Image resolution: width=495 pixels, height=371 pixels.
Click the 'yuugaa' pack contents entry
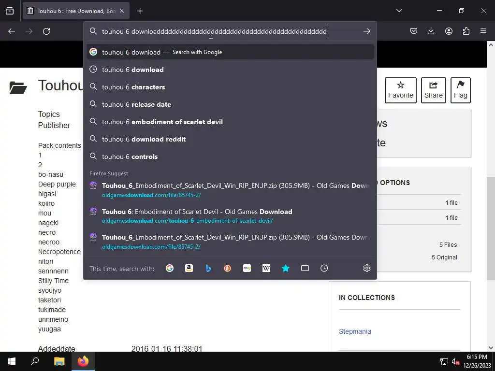tap(49, 329)
